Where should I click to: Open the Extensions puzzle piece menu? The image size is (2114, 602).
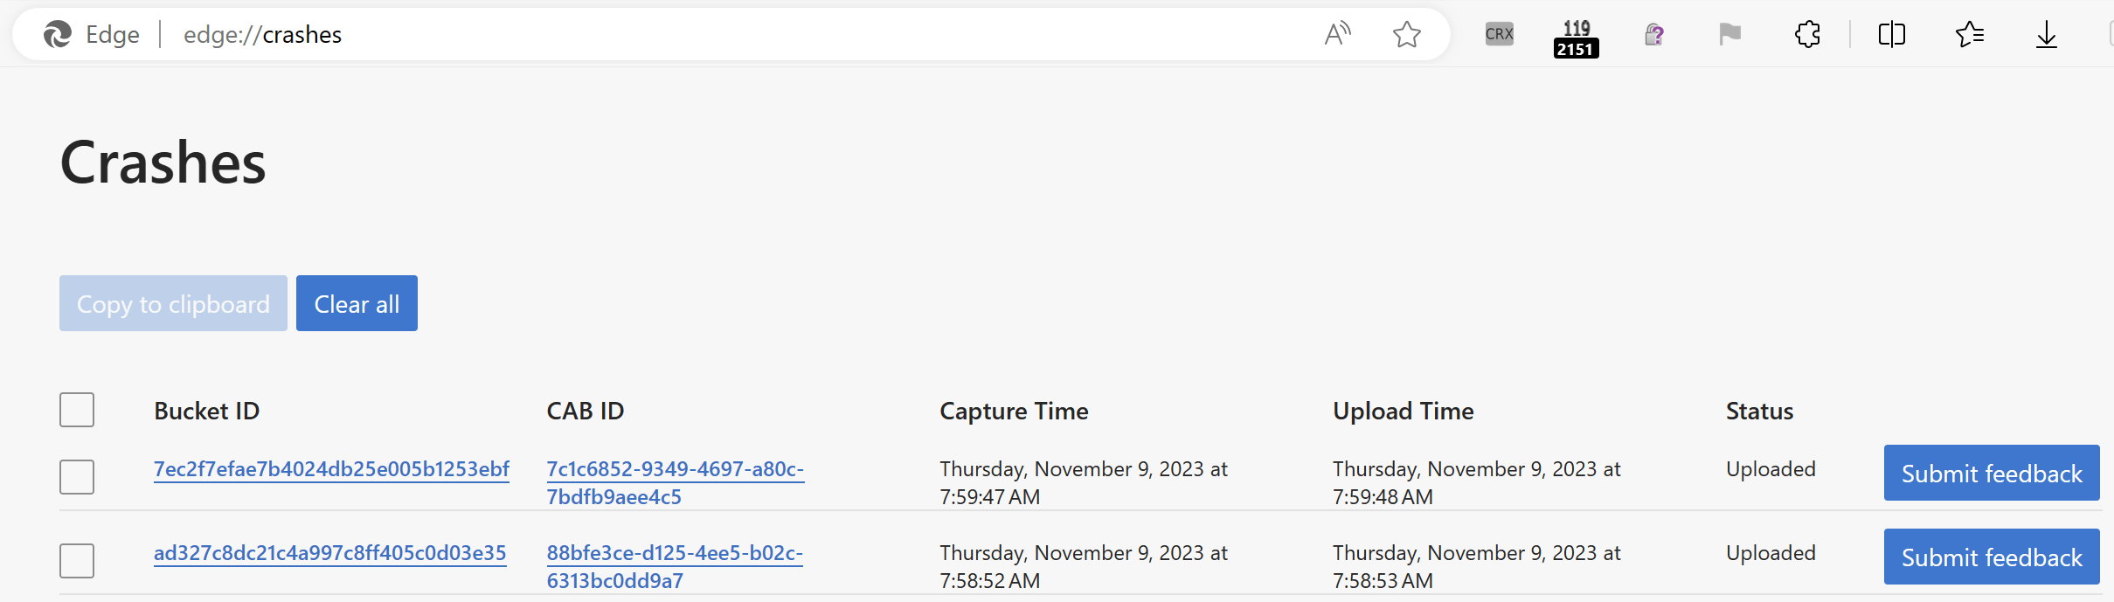(1807, 34)
